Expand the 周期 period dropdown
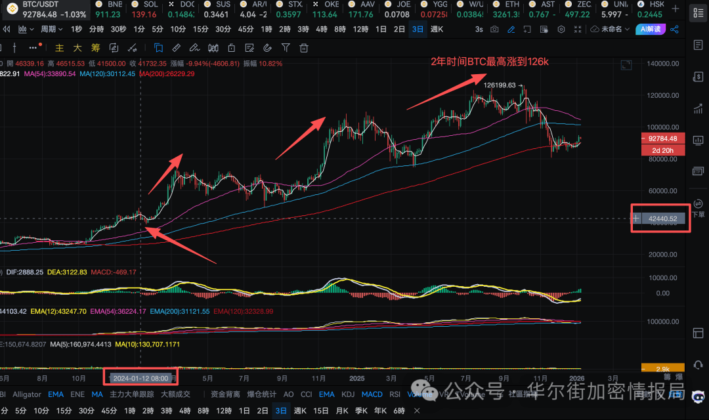709x420 pixels. click(x=52, y=30)
